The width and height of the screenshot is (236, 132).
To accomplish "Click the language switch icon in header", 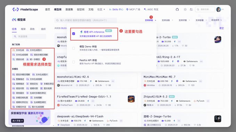I will click(191, 9).
